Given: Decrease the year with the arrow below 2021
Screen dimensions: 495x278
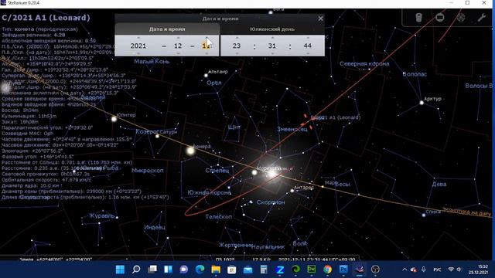Looking at the screenshot, I should [x=138, y=54].
